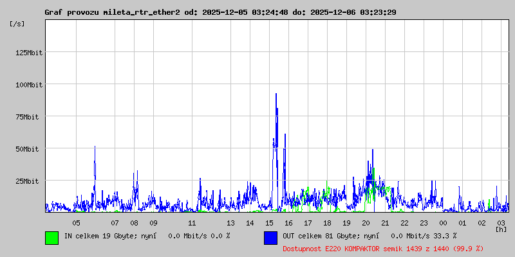
Task: Click hour 03 on the time axis
Action: tap(501, 222)
